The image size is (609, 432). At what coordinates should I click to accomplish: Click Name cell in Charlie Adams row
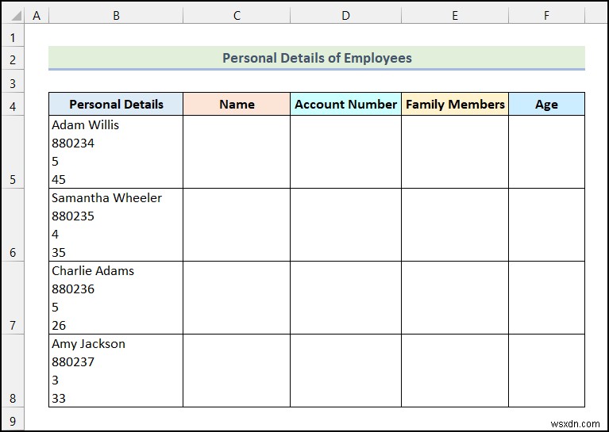[x=237, y=298]
